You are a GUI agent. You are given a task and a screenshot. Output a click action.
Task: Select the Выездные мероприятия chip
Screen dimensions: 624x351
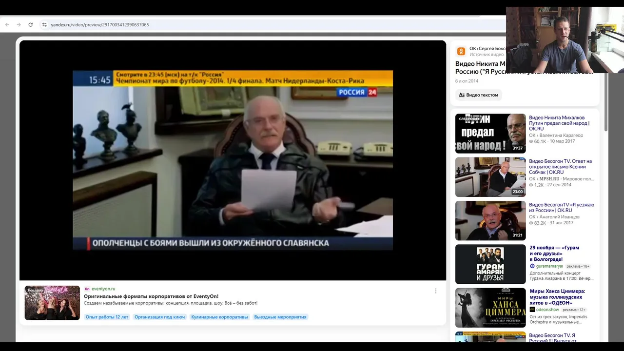280,317
